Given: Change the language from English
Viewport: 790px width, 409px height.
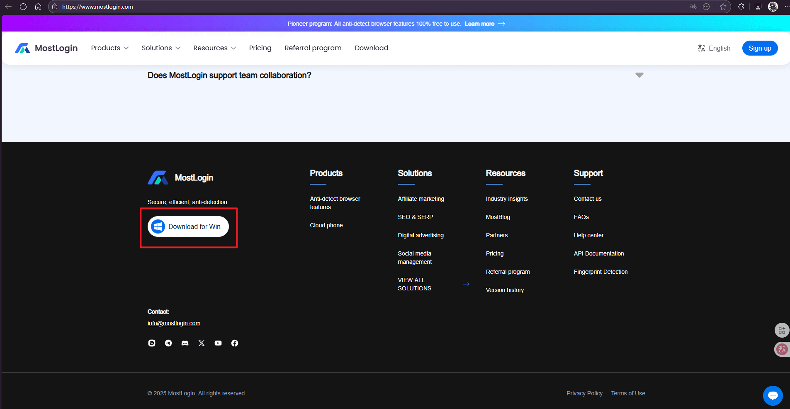Looking at the screenshot, I should click(714, 48).
